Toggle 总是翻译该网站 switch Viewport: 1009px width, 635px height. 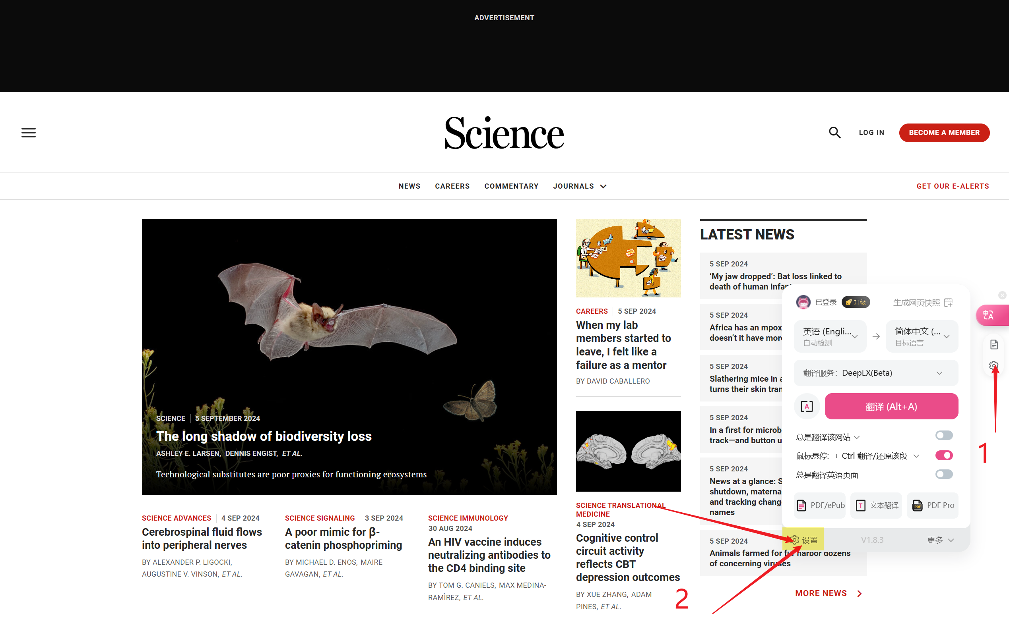click(x=944, y=436)
